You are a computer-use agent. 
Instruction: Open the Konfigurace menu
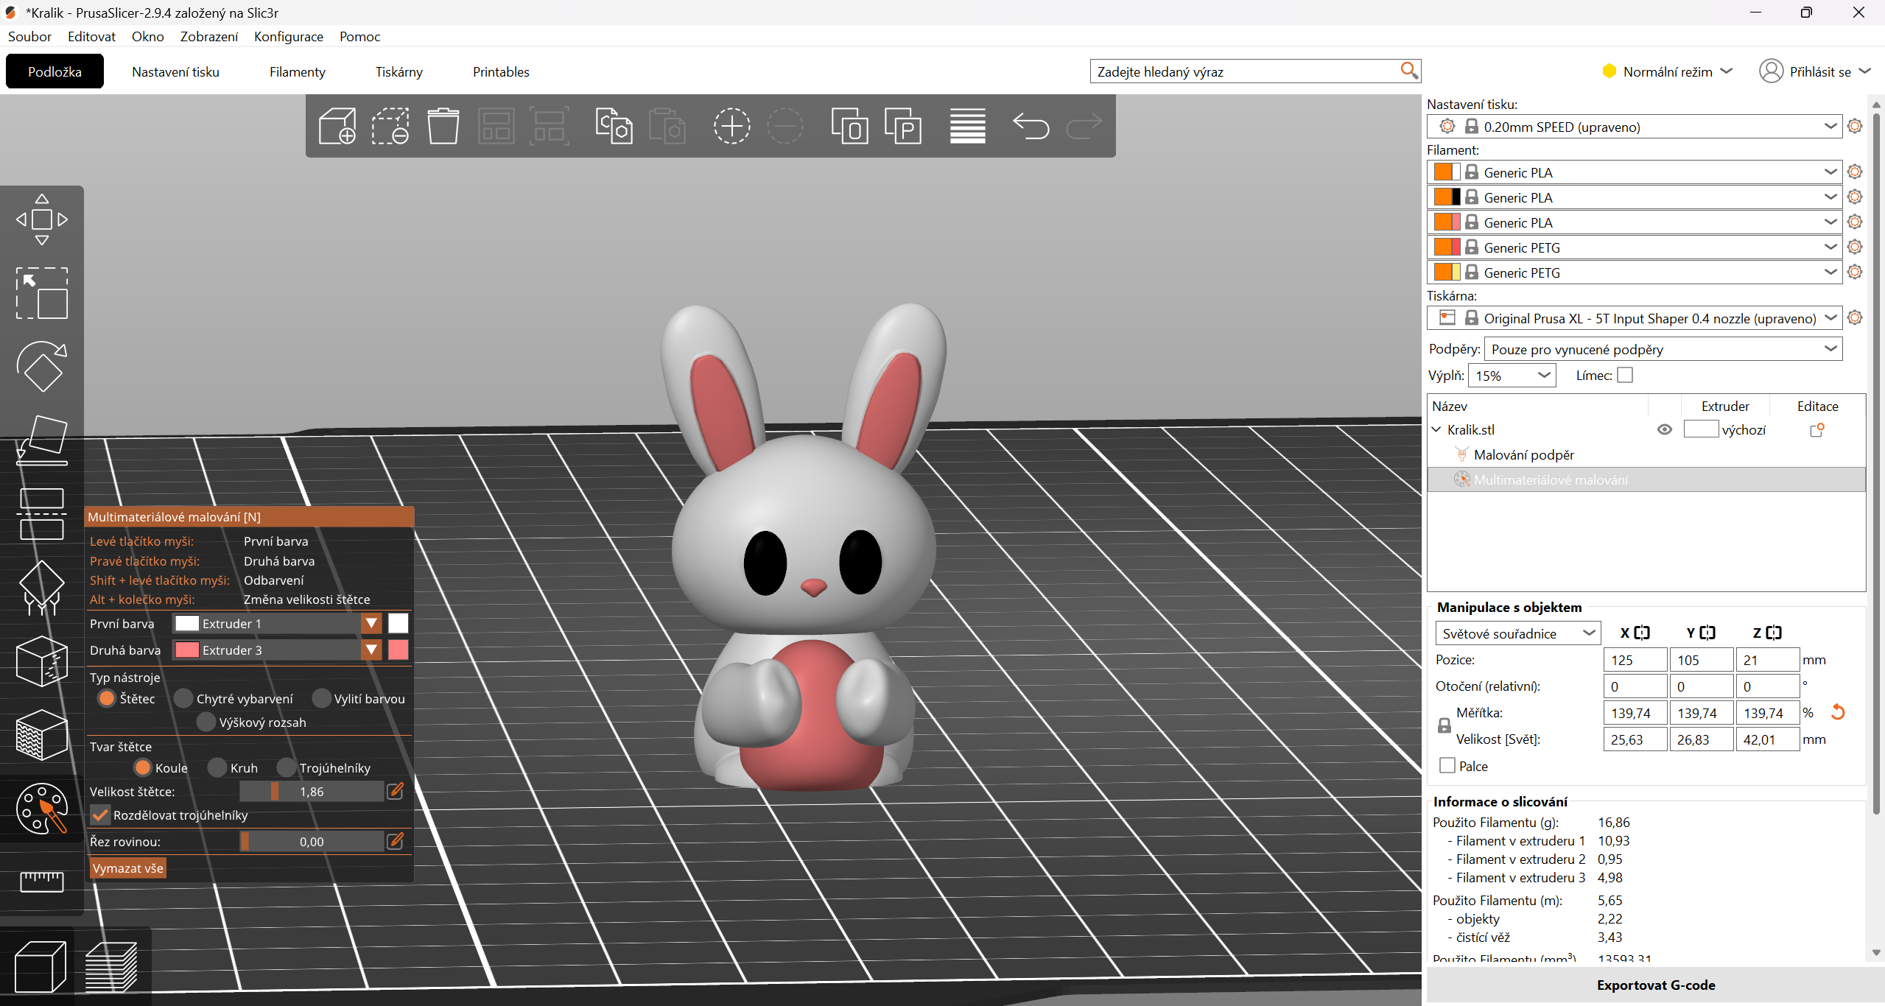[288, 36]
